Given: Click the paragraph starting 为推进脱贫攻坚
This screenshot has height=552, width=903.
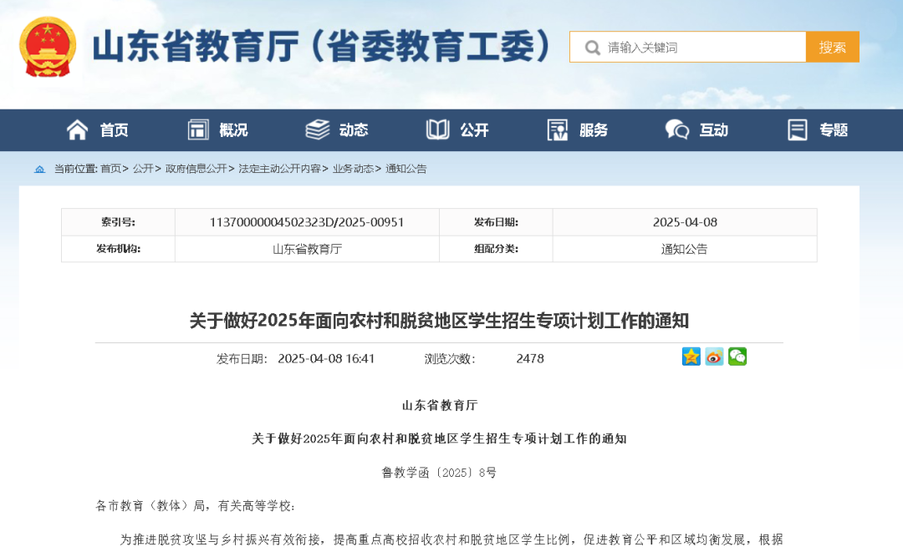Looking at the screenshot, I should click(451, 540).
